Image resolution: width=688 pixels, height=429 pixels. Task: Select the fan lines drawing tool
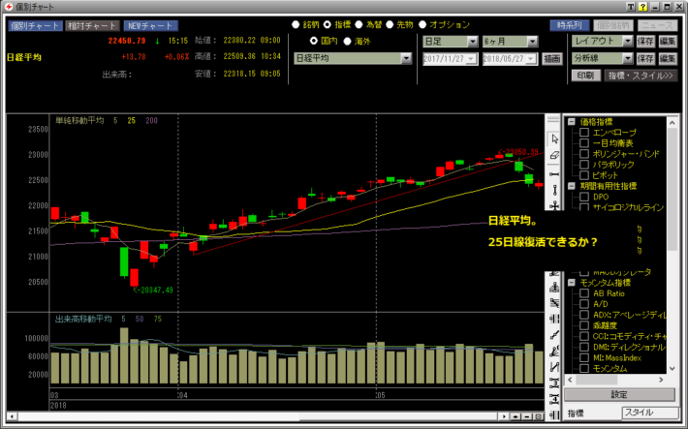pos(554,351)
